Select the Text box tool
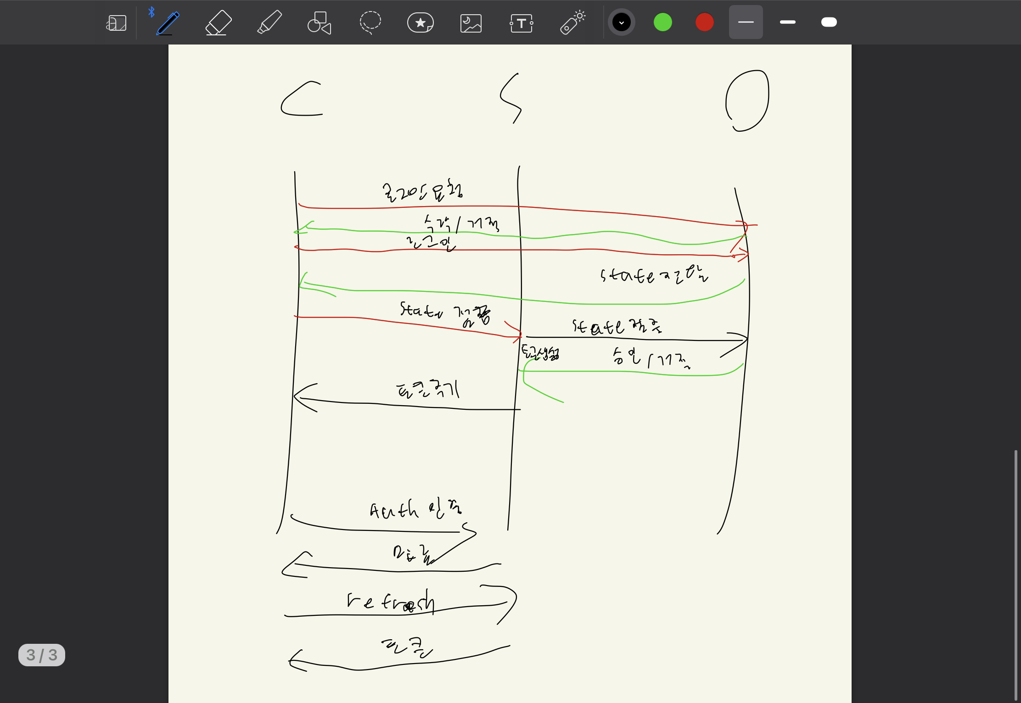The width and height of the screenshot is (1021, 703). (x=521, y=23)
